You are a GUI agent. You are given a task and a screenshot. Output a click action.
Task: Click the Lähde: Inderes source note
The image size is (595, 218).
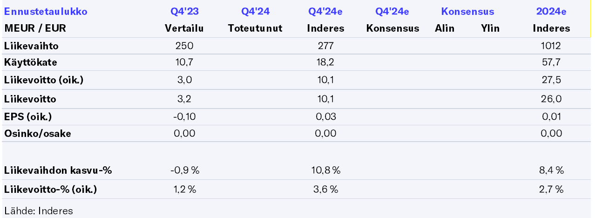(x=39, y=211)
